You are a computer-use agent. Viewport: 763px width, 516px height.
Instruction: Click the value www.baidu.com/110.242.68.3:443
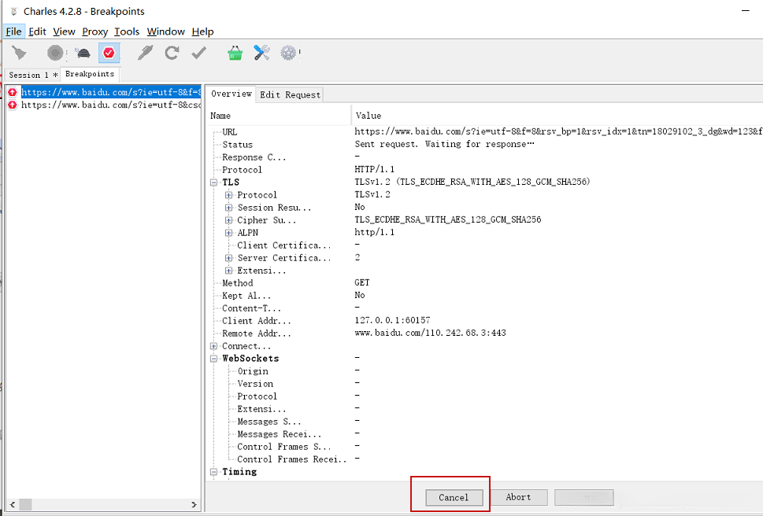[x=430, y=333]
